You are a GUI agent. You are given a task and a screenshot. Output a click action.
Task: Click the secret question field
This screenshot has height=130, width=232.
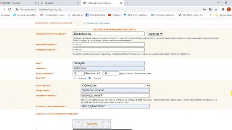[x=115, y=95]
